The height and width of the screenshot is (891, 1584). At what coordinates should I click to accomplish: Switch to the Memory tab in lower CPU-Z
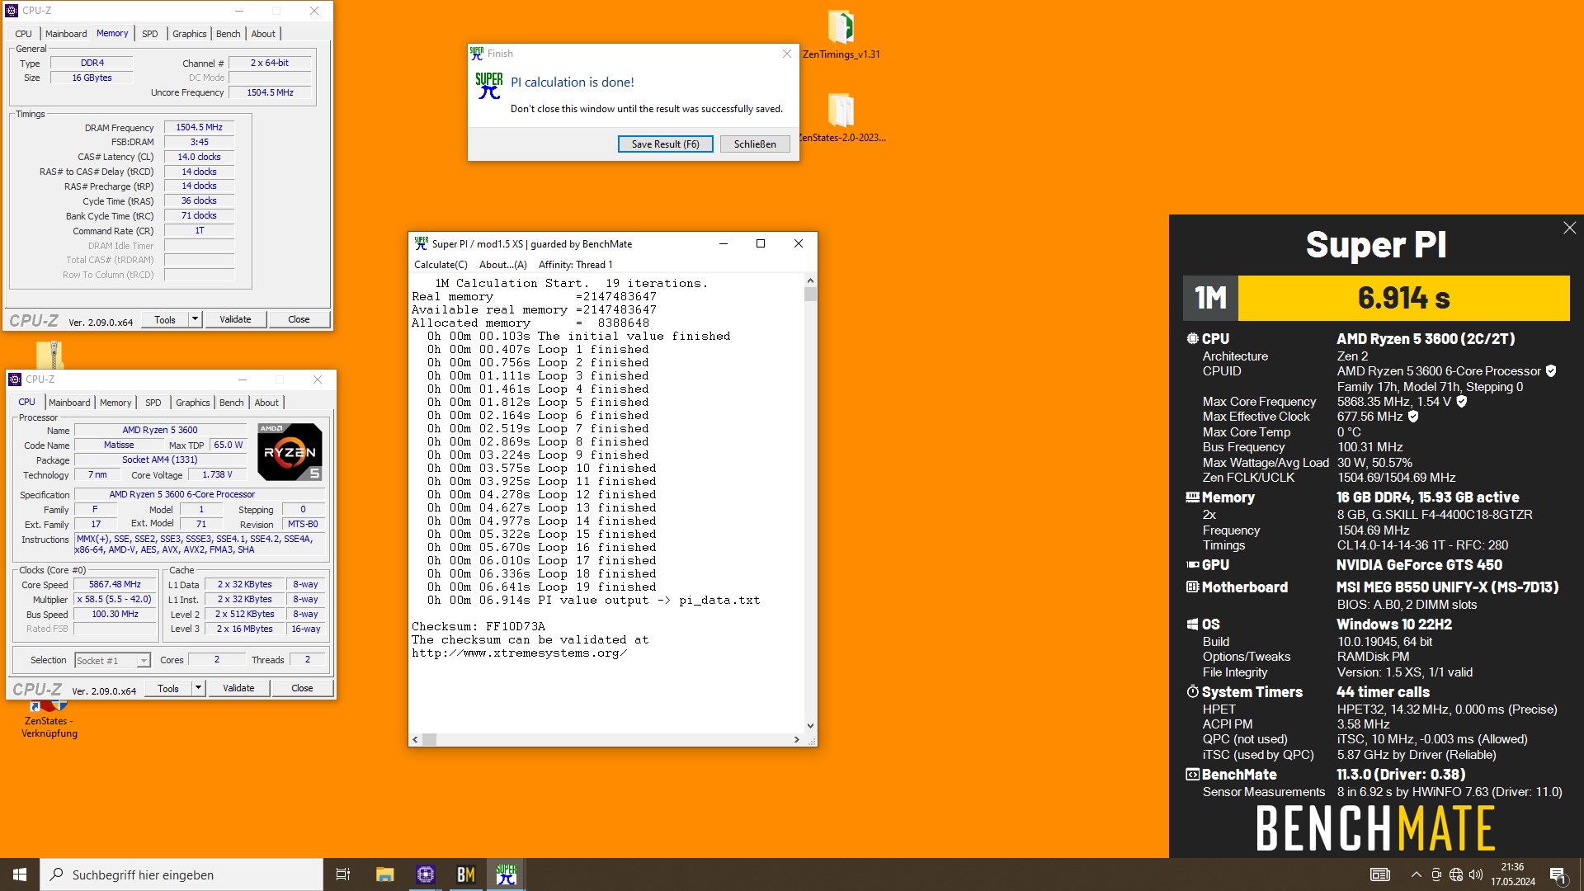point(115,403)
